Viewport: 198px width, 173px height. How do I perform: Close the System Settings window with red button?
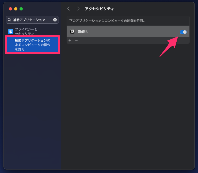(x=10, y=9)
